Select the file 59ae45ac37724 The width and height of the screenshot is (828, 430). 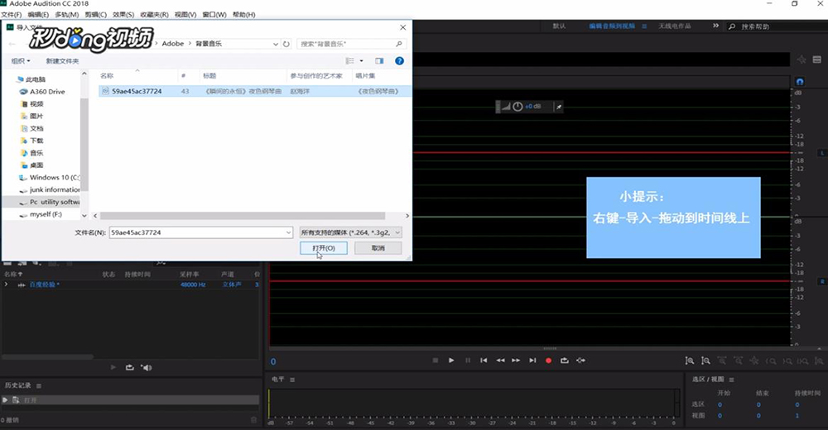tap(255, 91)
